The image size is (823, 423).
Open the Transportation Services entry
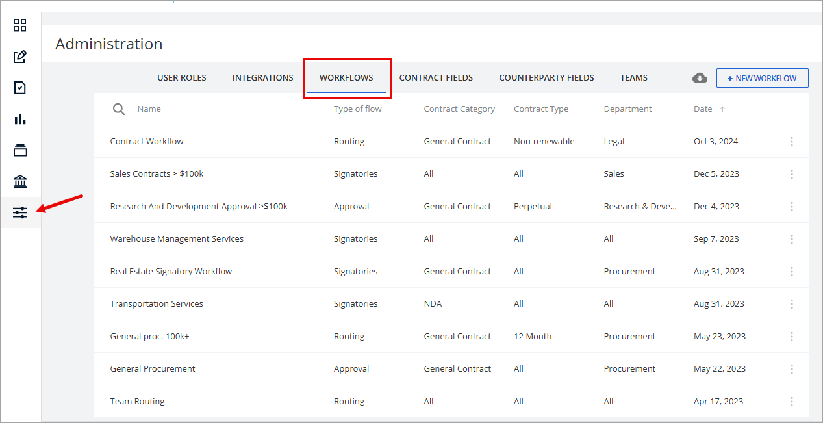tap(157, 304)
